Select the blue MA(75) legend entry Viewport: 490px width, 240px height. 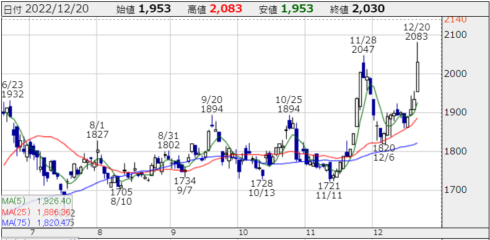pyautogui.click(x=38, y=223)
